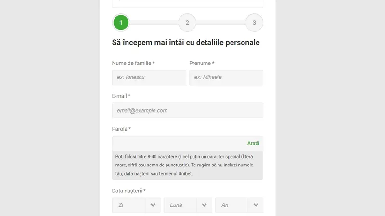
Task: Click the heading about detaliile personale
Action: pyautogui.click(x=186, y=42)
